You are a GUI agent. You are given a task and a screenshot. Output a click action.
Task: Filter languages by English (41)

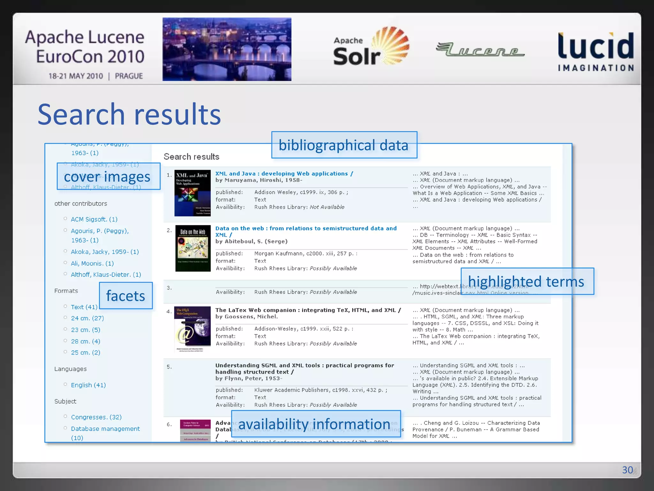pos(88,385)
